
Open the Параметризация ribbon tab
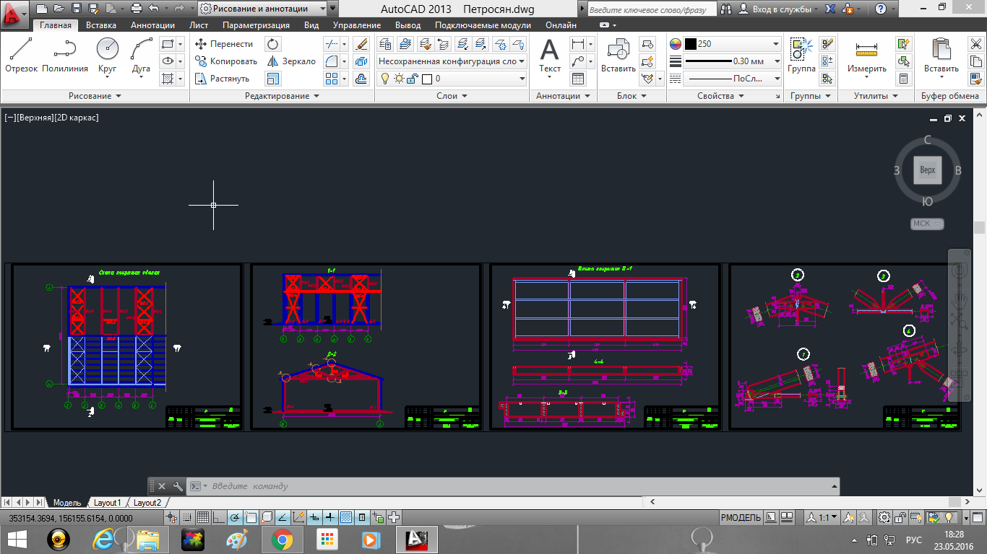(256, 25)
